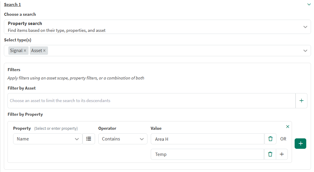This screenshot has height=172, width=314.
Task: Collapse the Search 1 section chevron
Action: point(309,4)
